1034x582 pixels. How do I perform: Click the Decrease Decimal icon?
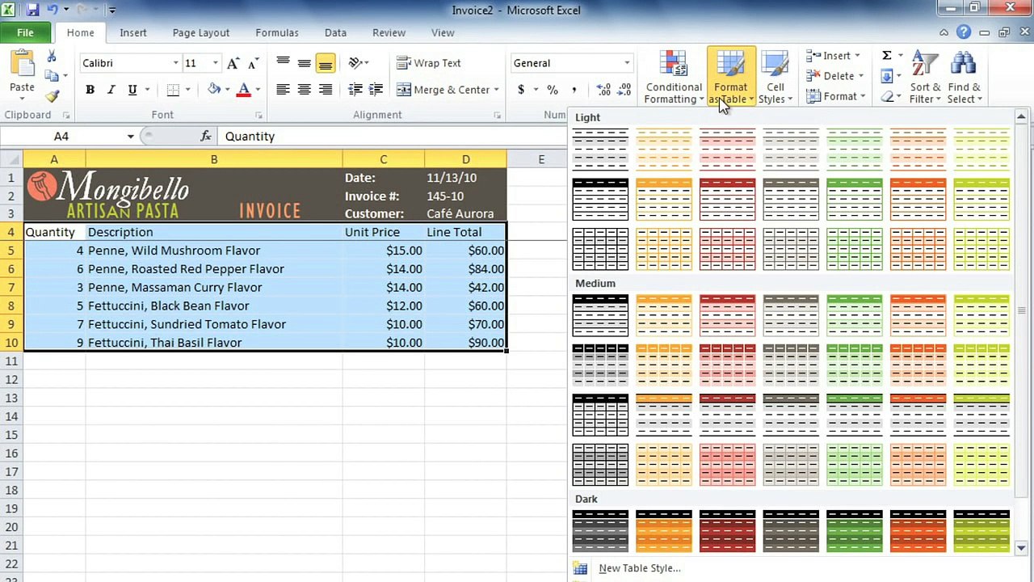(624, 90)
